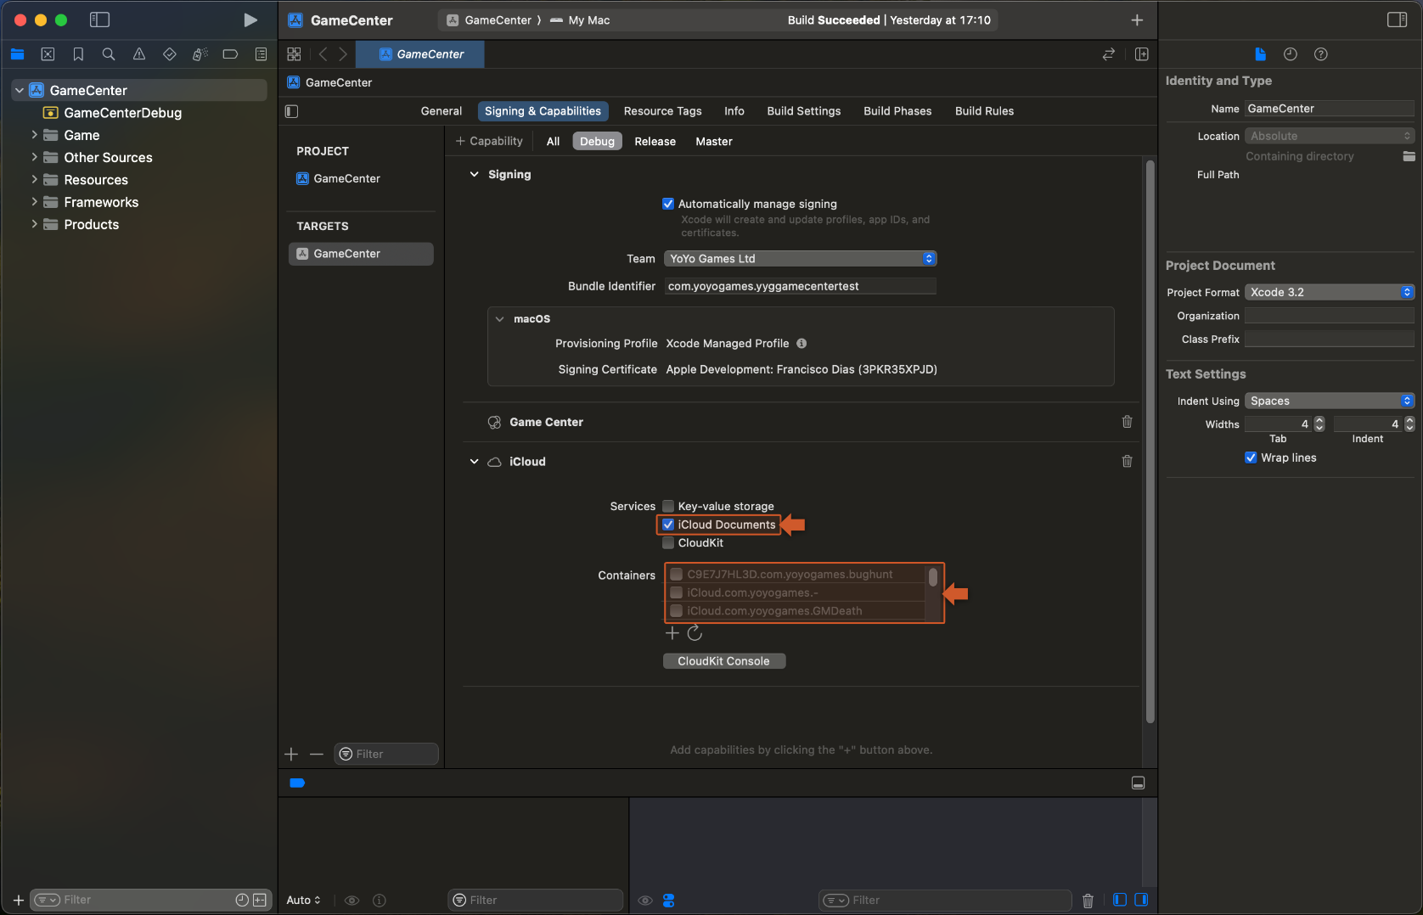Collapse the Signing section
Viewport: 1423px width, 915px height.
475,174
